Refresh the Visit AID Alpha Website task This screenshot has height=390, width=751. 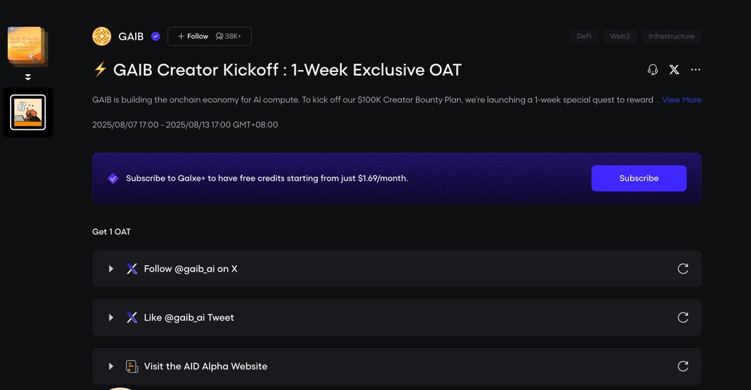[683, 366]
